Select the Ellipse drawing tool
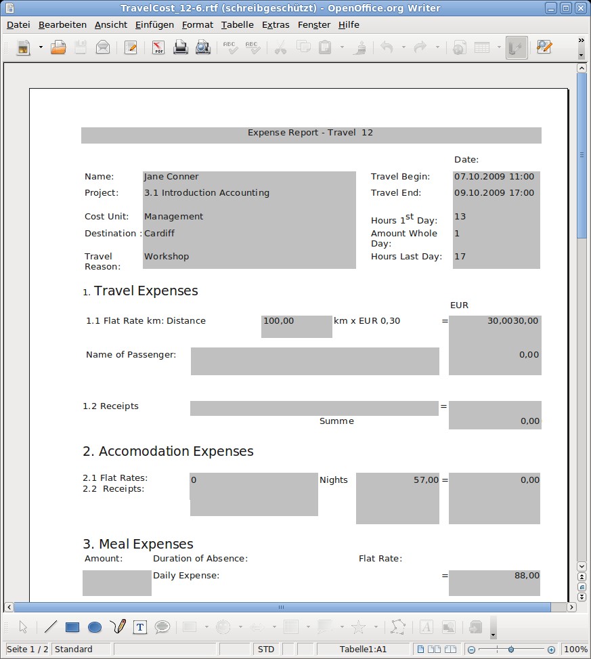 click(95, 627)
